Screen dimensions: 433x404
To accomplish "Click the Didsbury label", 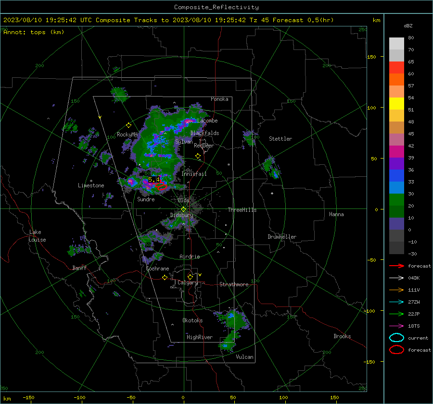I will 181,215.
